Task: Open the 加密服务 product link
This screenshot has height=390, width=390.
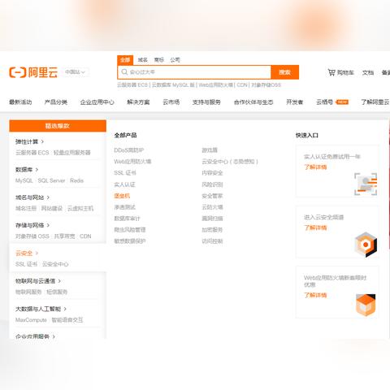Action: [x=212, y=230]
